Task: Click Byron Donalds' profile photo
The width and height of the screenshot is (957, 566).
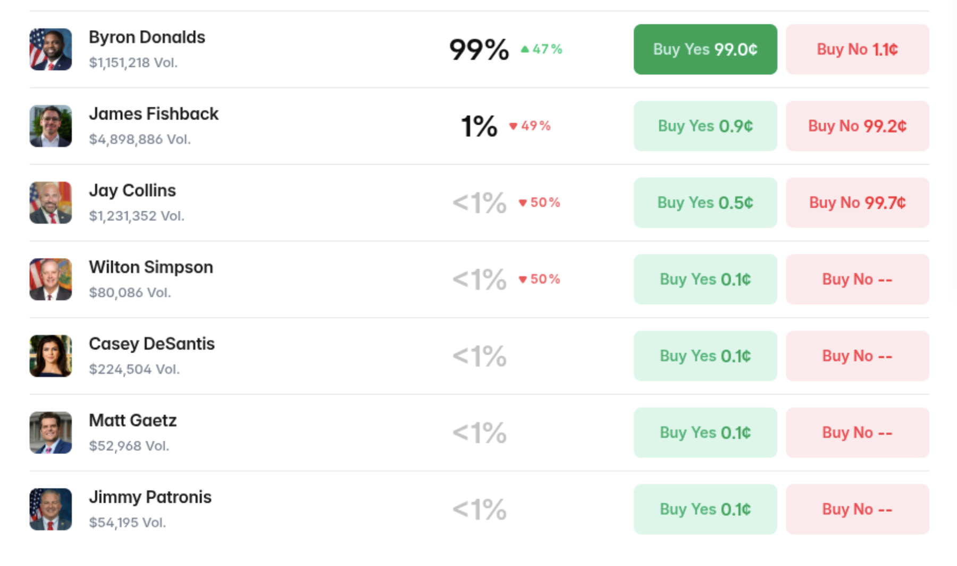Action: tap(51, 49)
